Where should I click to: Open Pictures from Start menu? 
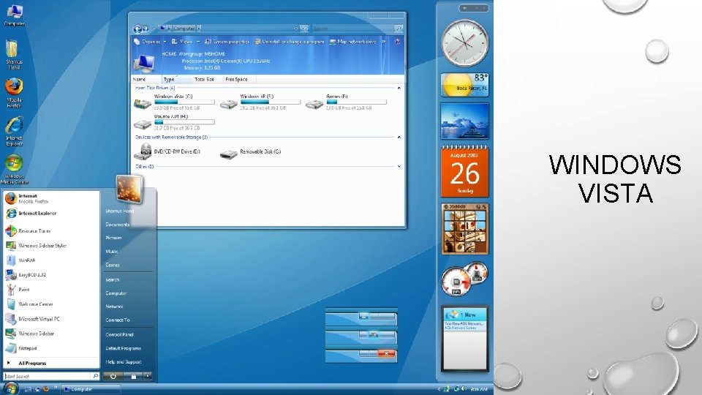114,238
